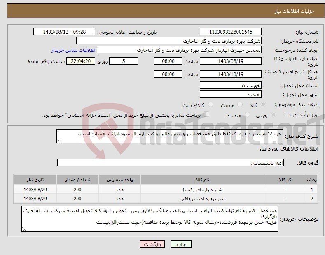
Task: Click need date 1403/08/29 in row 2
Action: point(35,199)
